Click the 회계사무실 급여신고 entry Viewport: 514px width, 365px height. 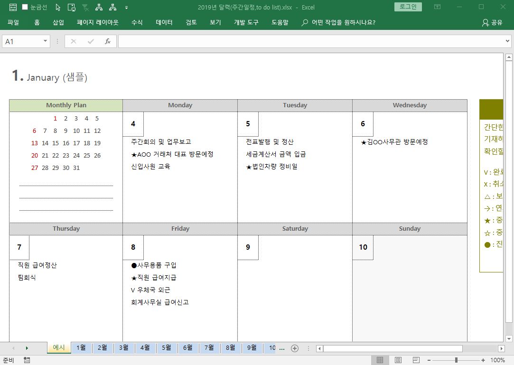[160, 302]
